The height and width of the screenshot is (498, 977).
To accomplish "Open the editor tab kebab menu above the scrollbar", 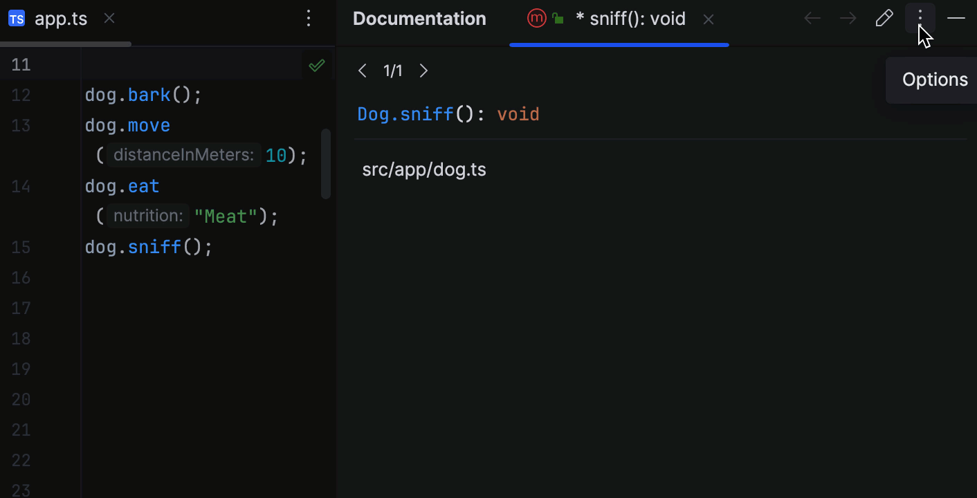I will click(309, 19).
